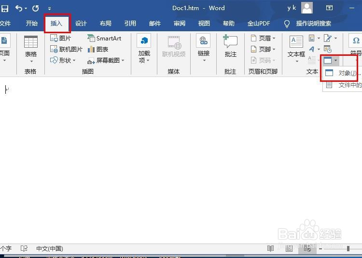Open the 表格 table insert button

31,49
